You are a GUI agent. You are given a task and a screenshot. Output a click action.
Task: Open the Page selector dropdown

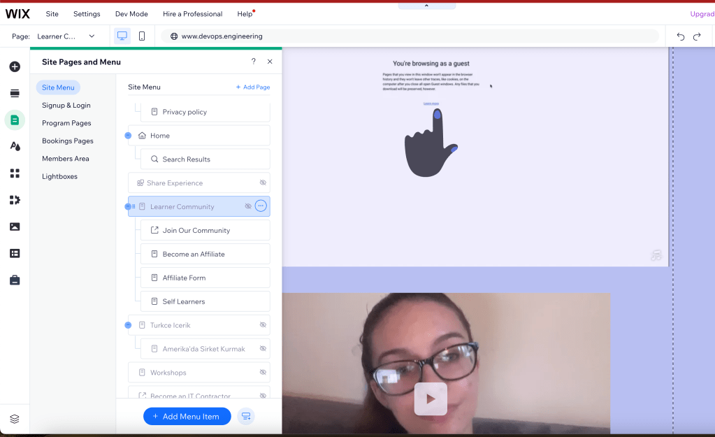click(x=66, y=36)
